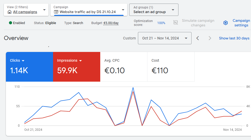Click the Status: Eligible text
251x140 pixels.
coord(45,23)
